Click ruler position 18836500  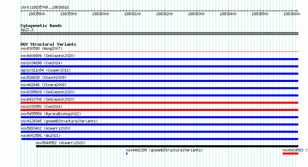click(x=260, y=14)
